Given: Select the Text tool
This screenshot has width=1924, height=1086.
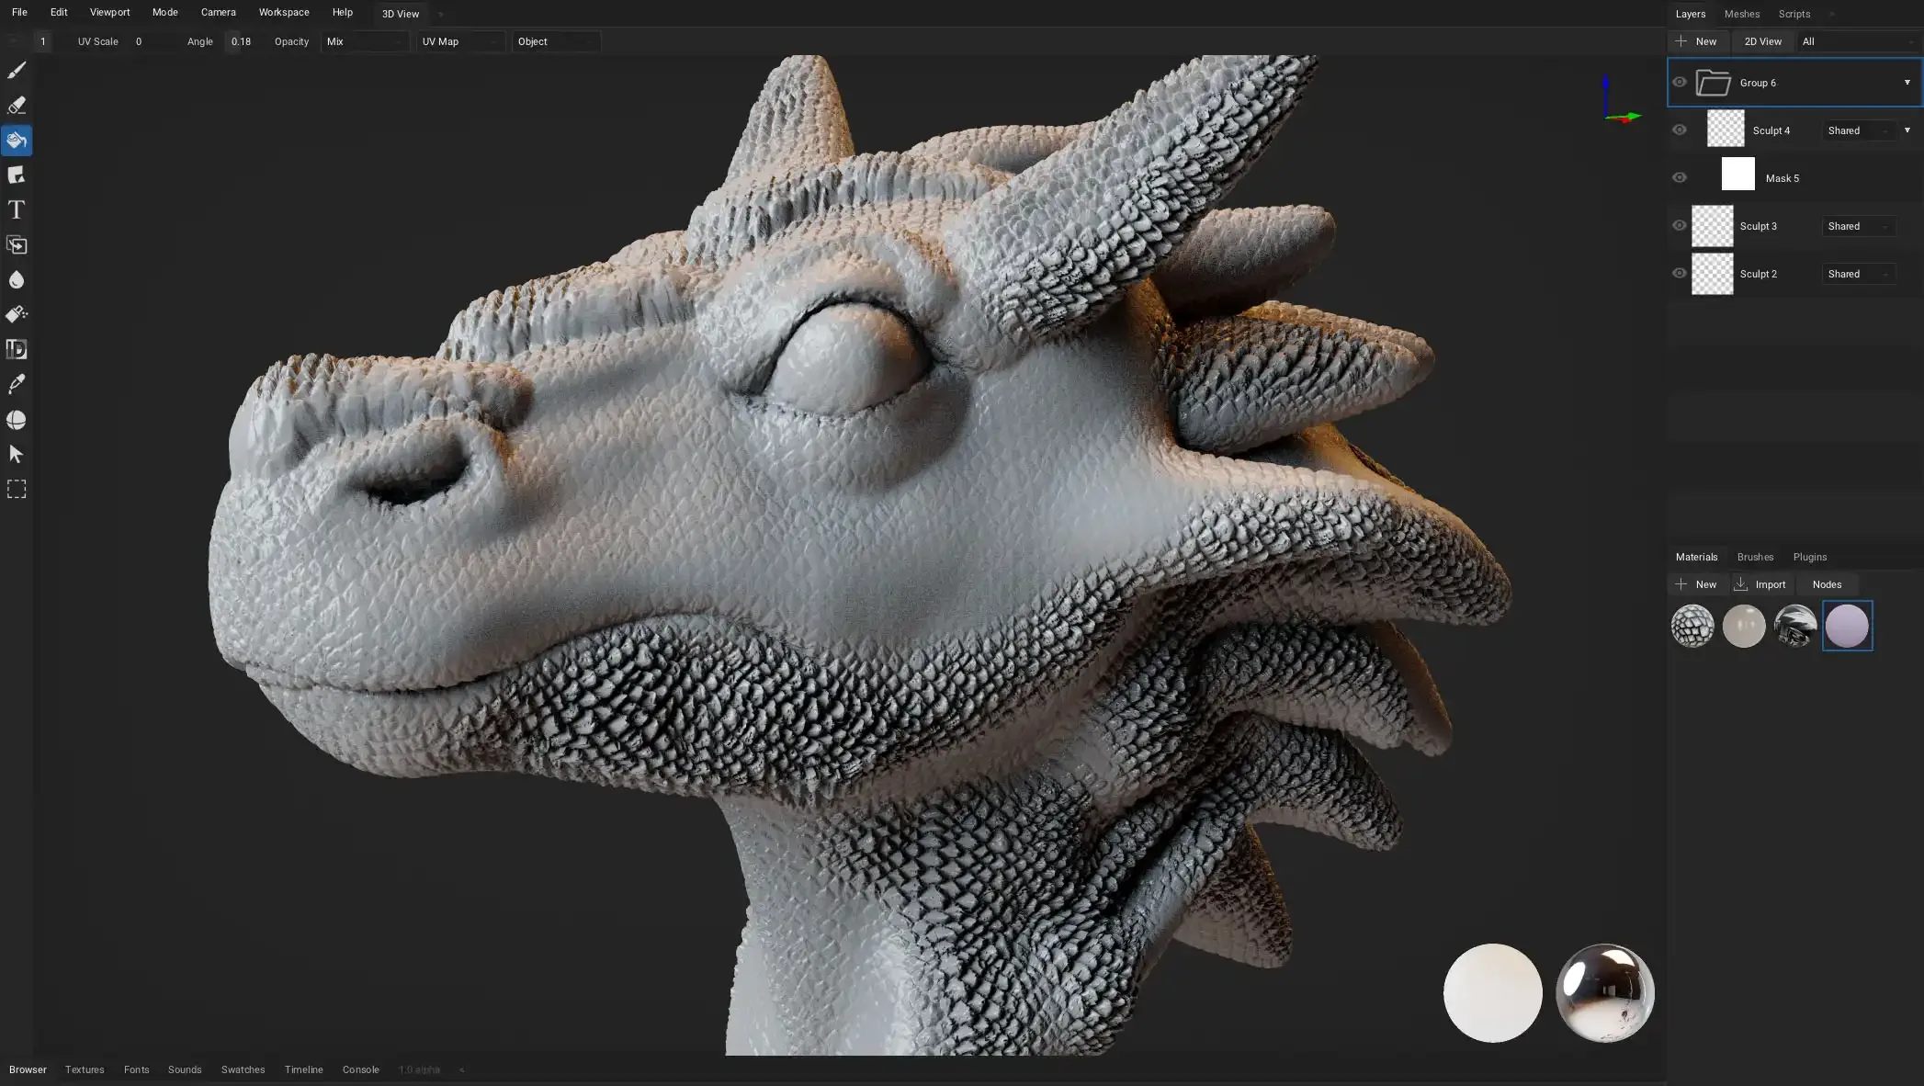Looking at the screenshot, I should [x=17, y=210].
